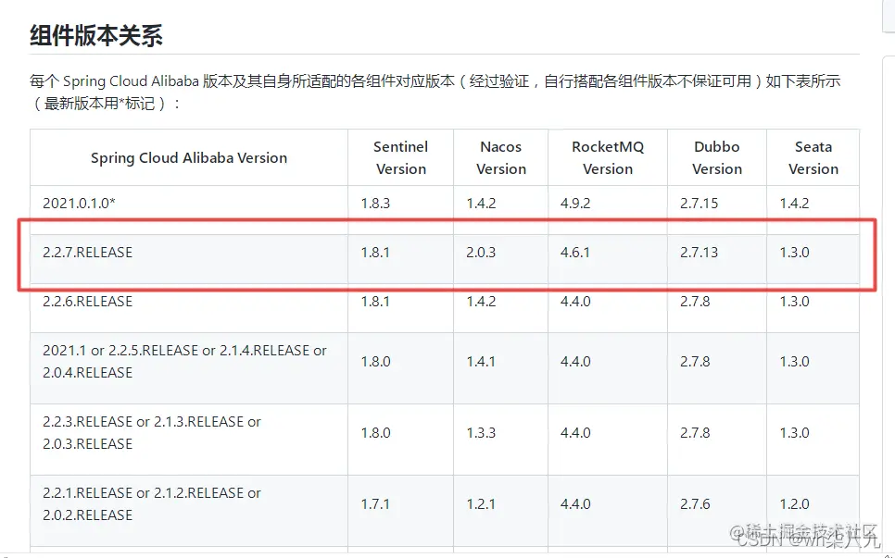
Task: Select Nacos value 1.3.3
Action: 481,433
